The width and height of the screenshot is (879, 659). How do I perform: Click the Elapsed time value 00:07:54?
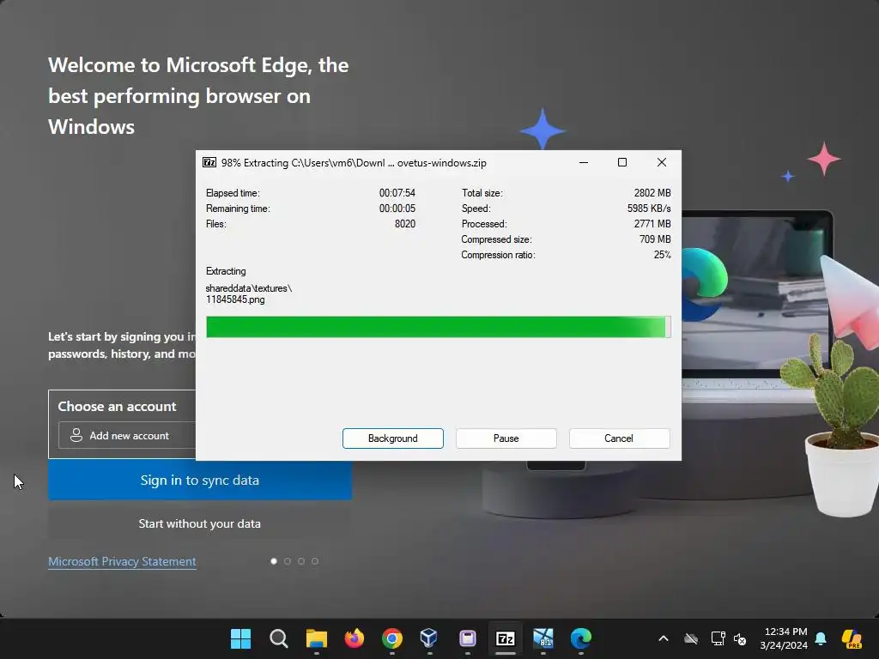(397, 193)
